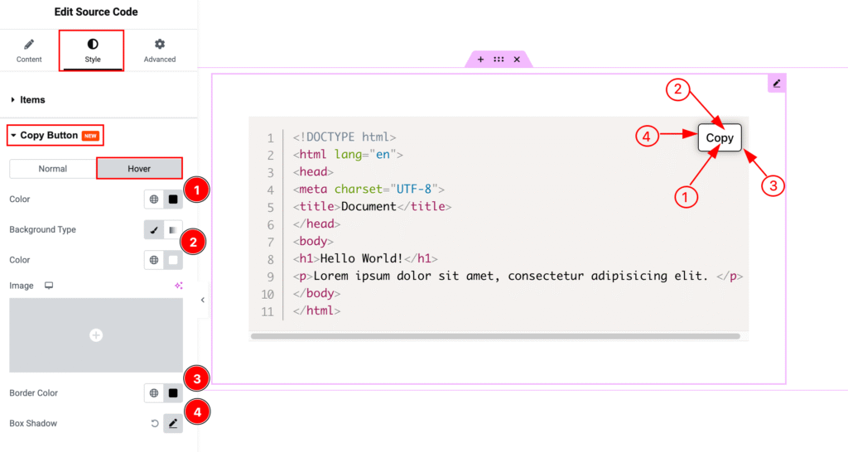Select the Hover state tab
This screenshot has height=452, width=848.
pyautogui.click(x=139, y=169)
